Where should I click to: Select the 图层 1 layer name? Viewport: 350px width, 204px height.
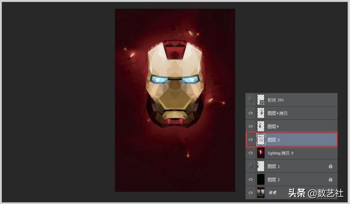(273, 166)
